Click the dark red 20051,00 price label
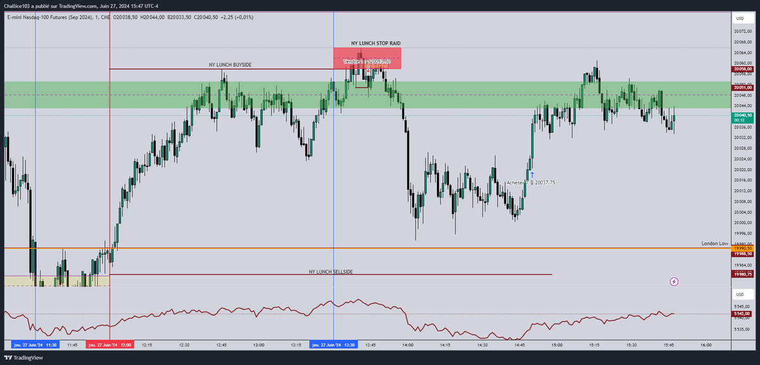Screen dimensions: 760x365 pos(743,87)
